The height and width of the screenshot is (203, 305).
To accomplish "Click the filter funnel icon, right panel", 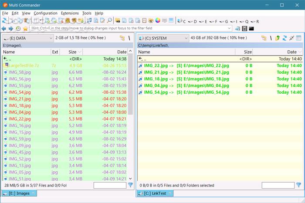I will (x=299, y=185).
